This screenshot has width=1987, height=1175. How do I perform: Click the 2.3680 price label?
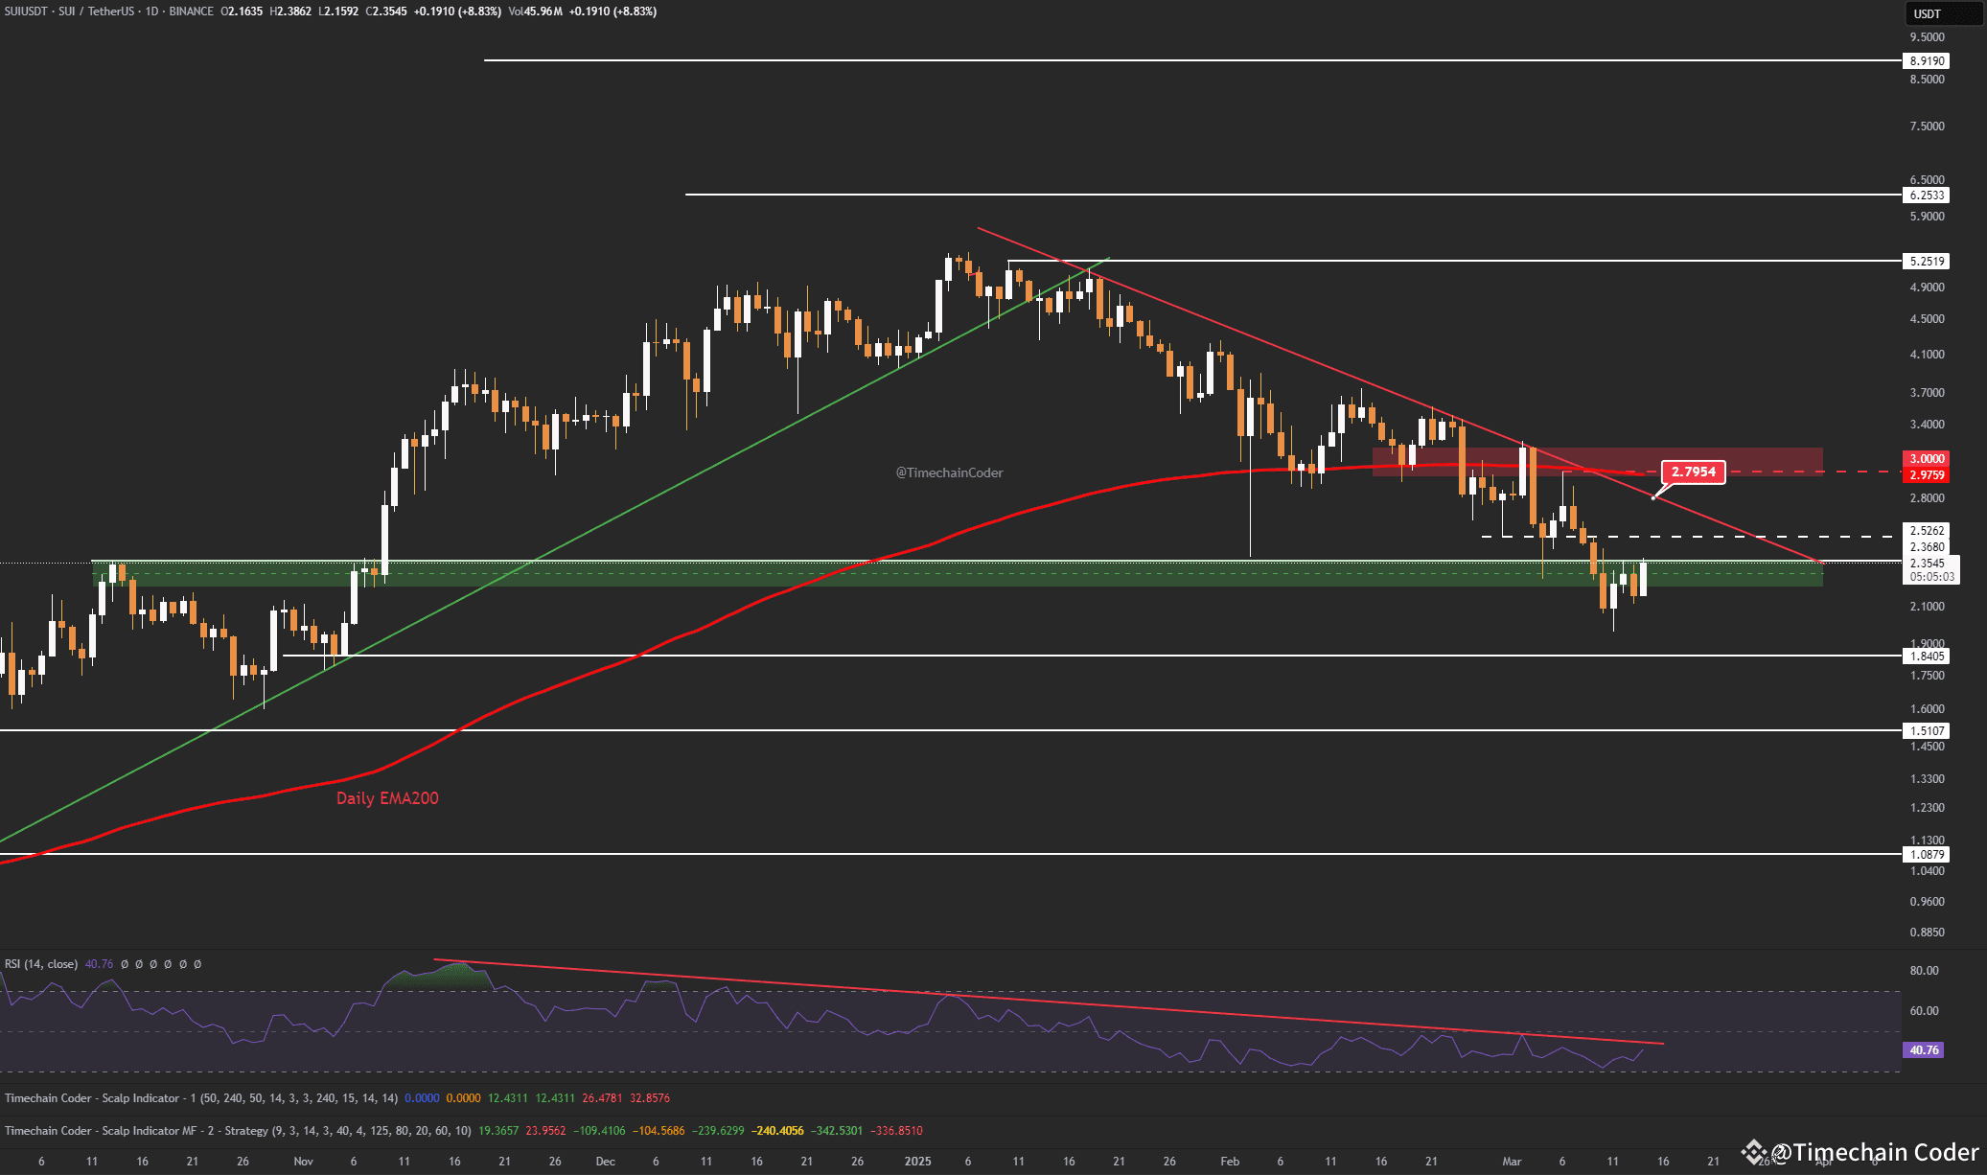click(x=1927, y=547)
